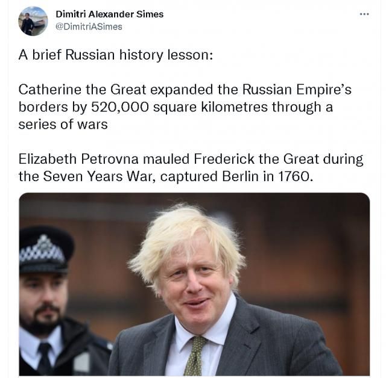Screen dimensions: 386x378
Task: Click the name "Elizabeth Petrovna"
Action: [x=78, y=159]
